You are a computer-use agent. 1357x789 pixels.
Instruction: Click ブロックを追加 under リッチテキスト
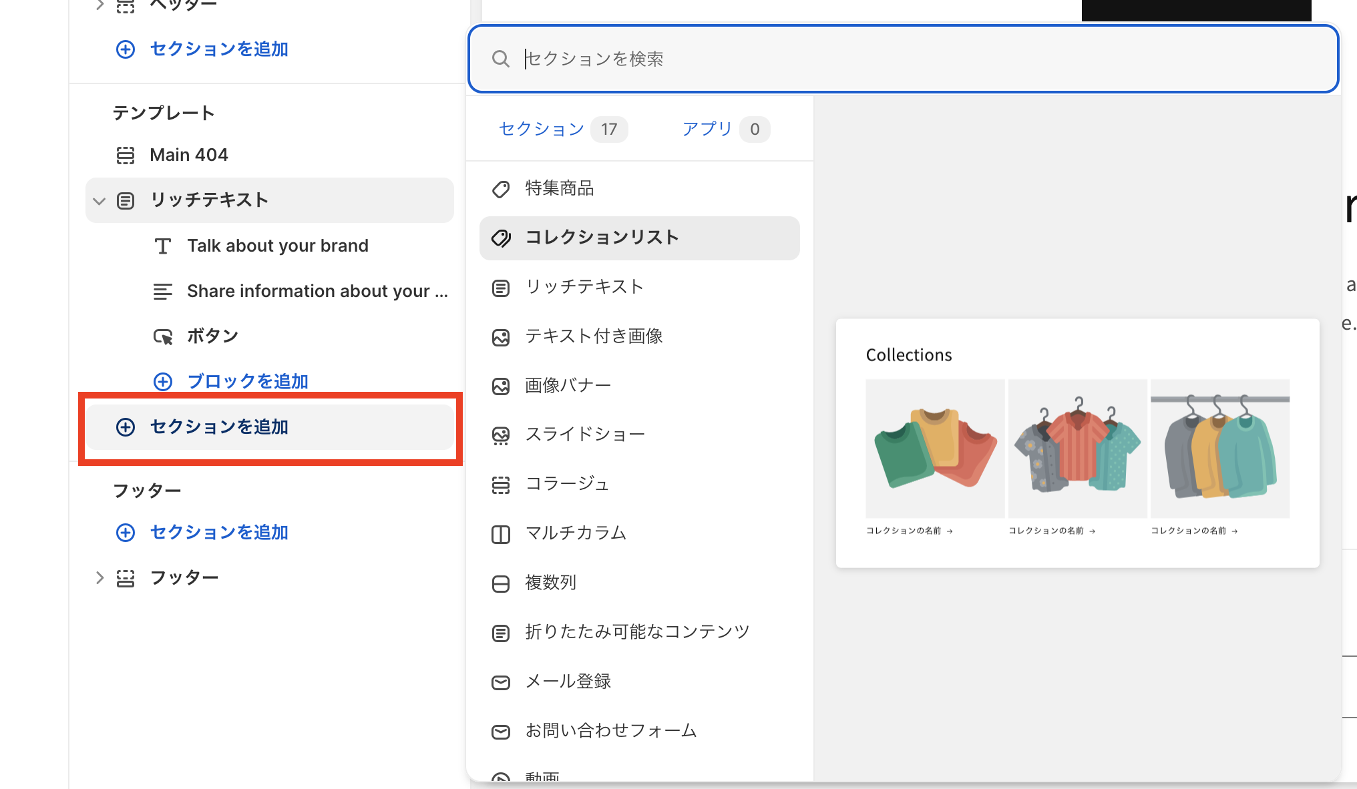pos(247,380)
